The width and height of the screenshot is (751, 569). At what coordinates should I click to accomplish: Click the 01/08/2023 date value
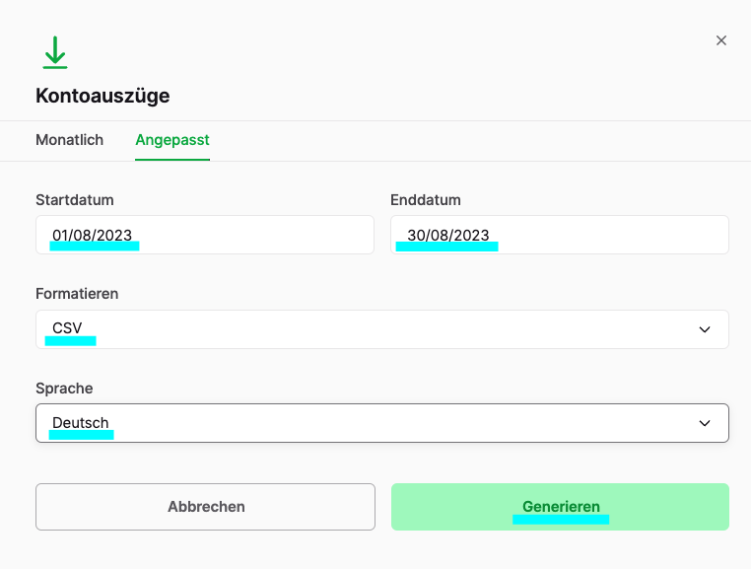click(93, 235)
